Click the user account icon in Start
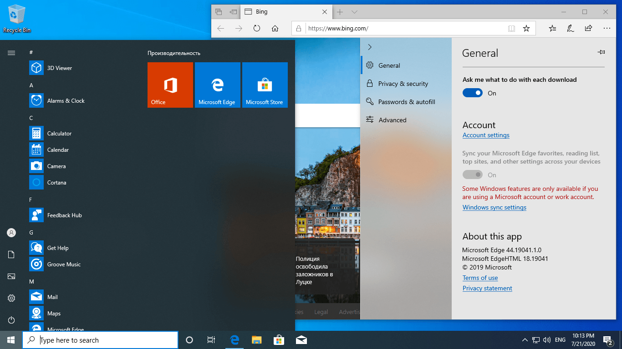Screen dimensions: 622x349 [11, 233]
